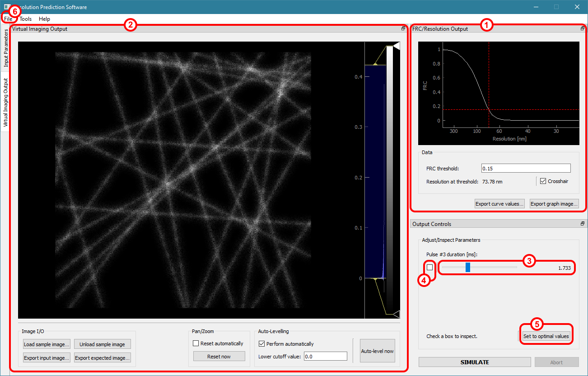Open the Tools menu

26,19
